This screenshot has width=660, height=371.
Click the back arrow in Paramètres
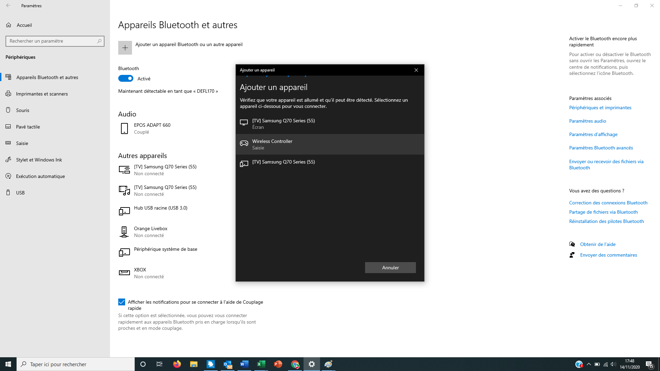(x=8, y=5)
